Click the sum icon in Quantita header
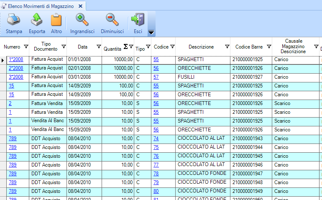 [x=125, y=46]
